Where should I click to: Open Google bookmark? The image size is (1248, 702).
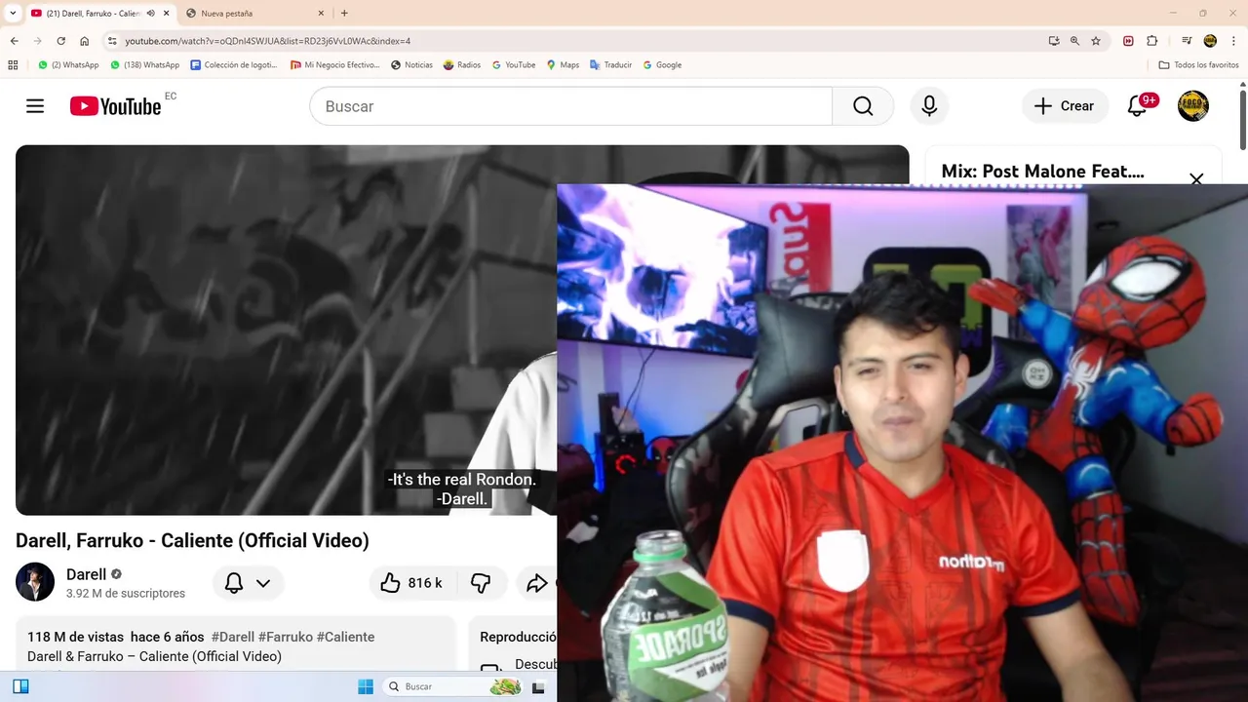[x=662, y=65]
